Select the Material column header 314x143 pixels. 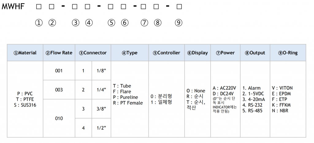[x=25, y=53]
